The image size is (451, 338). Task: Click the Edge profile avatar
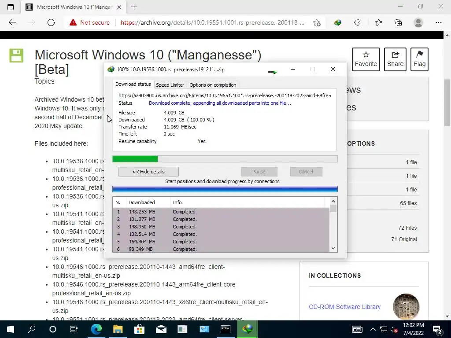pyautogui.click(x=418, y=22)
